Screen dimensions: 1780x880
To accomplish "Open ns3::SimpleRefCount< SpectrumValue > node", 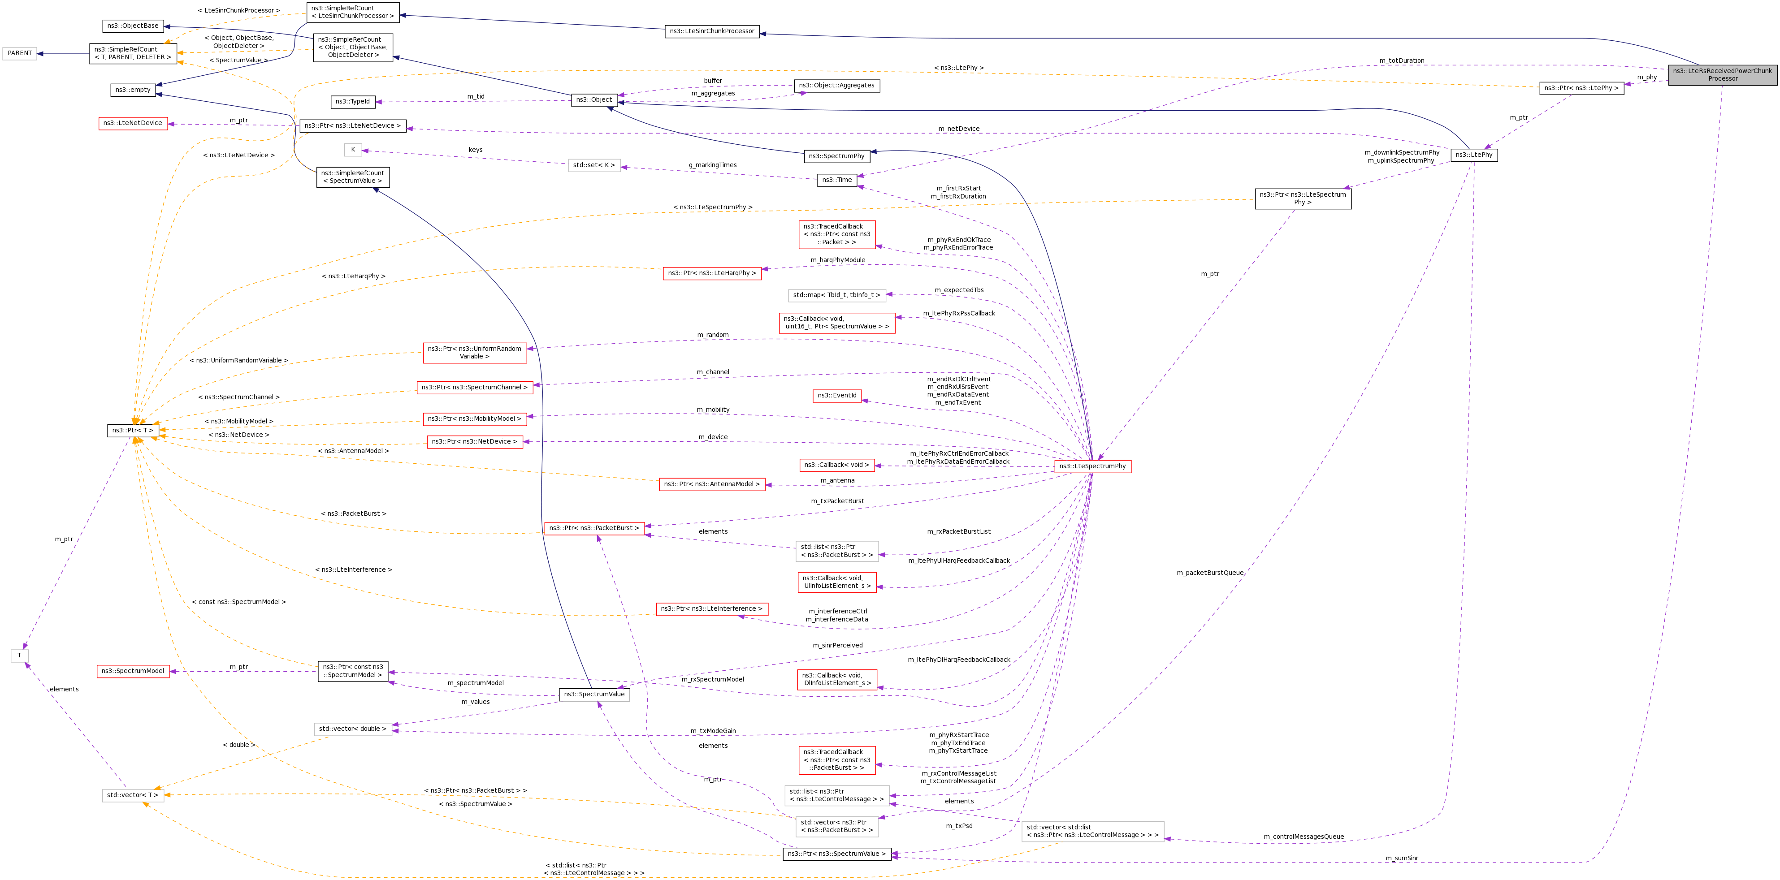I will pyautogui.click(x=352, y=177).
